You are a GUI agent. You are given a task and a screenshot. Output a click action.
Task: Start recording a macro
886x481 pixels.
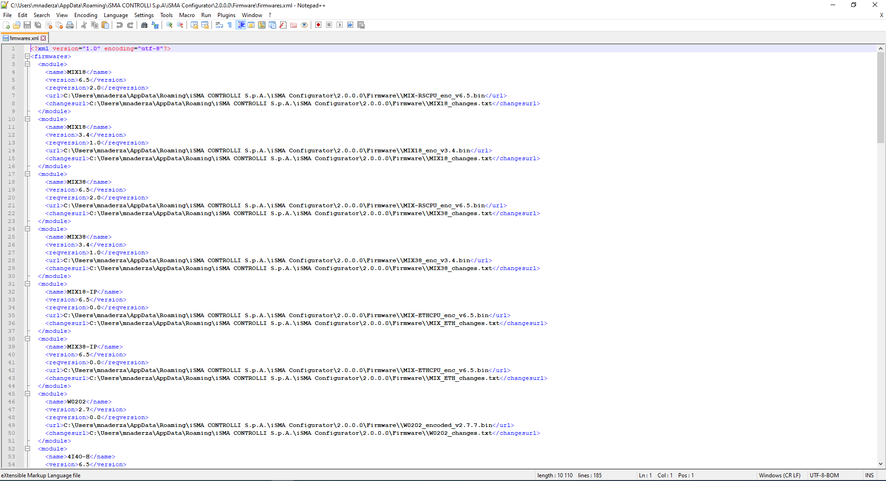pos(318,25)
